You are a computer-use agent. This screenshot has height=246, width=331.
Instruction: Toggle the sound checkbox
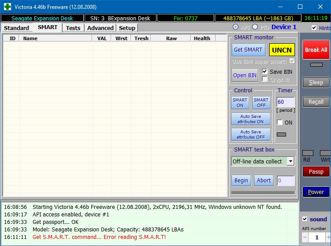coord(305,219)
